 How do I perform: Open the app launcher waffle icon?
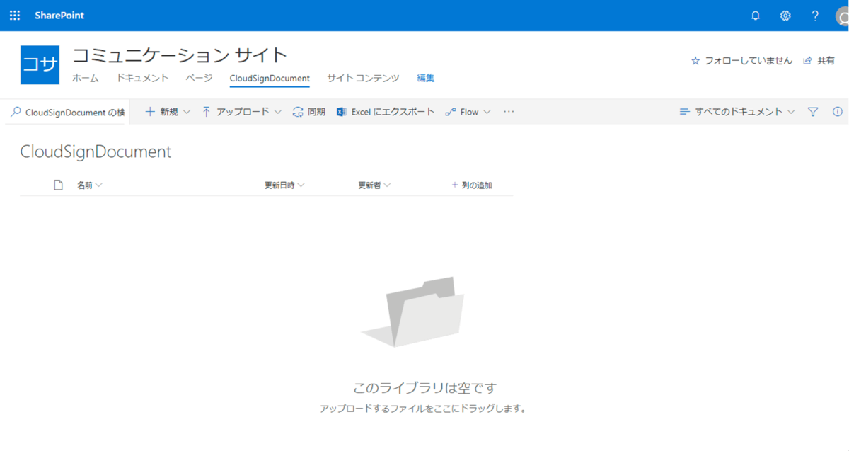click(15, 16)
